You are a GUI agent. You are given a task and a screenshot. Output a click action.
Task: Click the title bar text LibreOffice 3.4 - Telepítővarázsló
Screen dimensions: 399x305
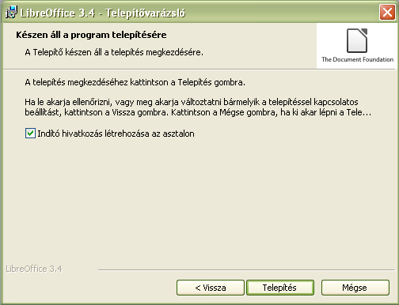[103, 13]
